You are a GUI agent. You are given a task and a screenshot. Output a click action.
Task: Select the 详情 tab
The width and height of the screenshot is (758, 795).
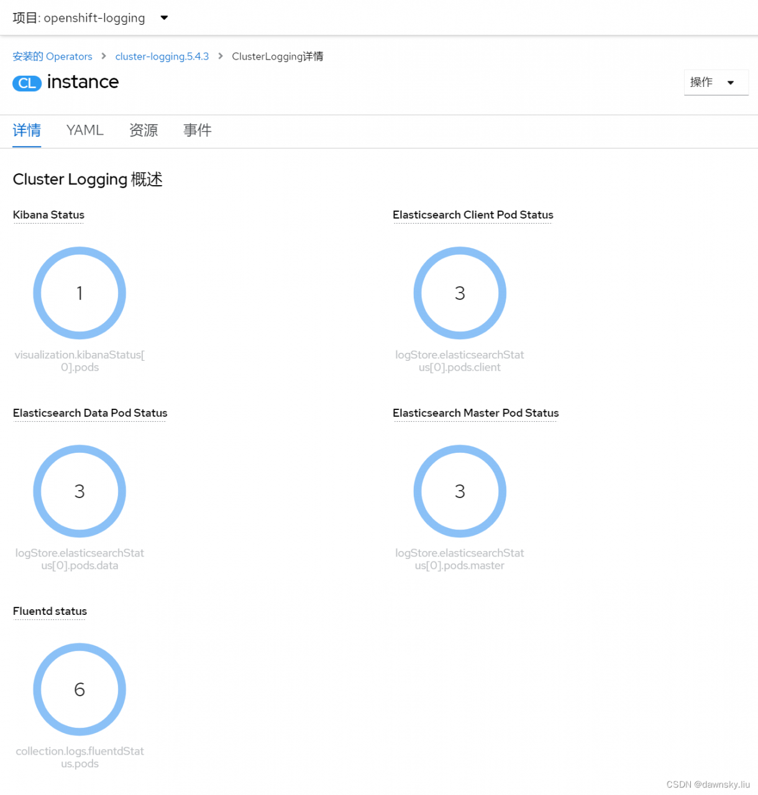[27, 130]
